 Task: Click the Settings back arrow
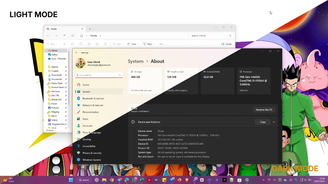[77, 53]
